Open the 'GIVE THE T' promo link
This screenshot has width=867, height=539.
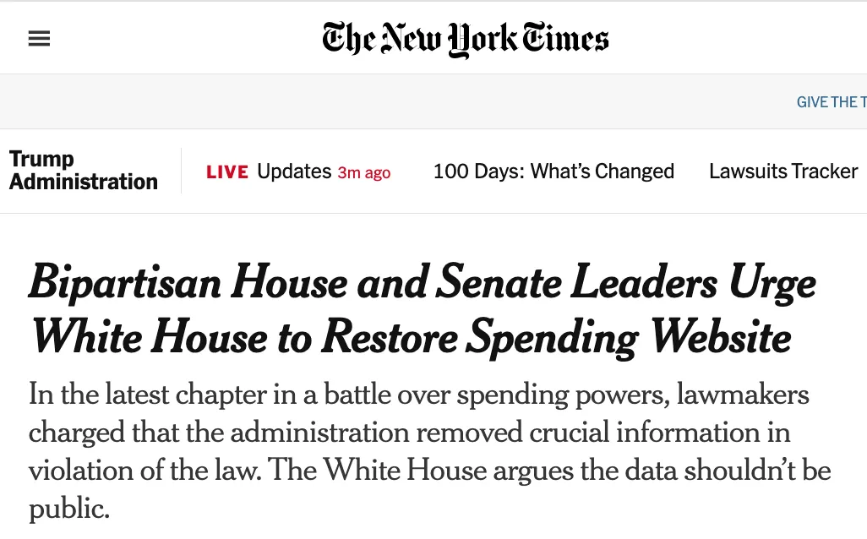pyautogui.click(x=832, y=101)
